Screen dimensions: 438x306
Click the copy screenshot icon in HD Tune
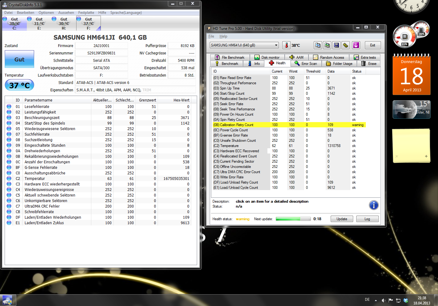[x=327, y=45]
